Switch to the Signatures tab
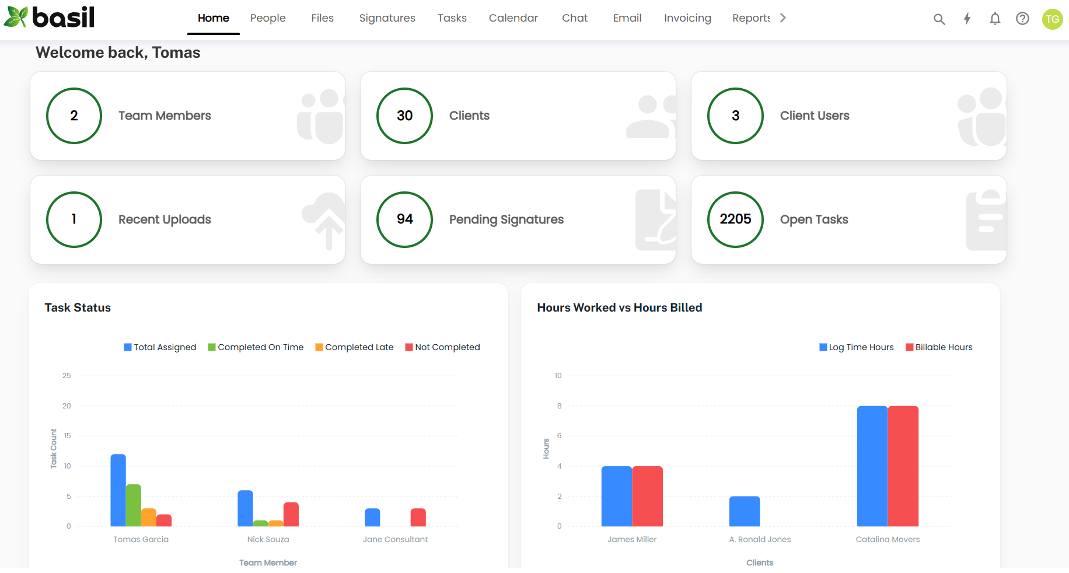The height and width of the screenshot is (573, 1069). (387, 18)
